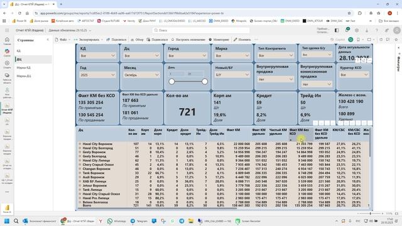Click the right handle of День slider
Viewport: 402px width, 226px height.
tap(205, 82)
